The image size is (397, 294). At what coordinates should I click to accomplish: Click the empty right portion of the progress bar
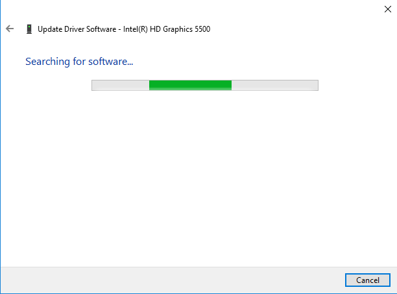click(274, 85)
